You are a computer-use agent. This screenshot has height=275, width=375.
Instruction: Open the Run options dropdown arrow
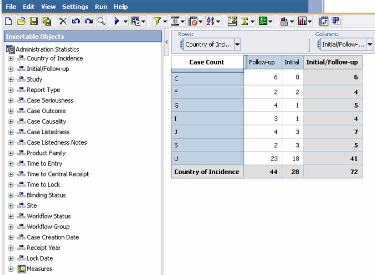[x=125, y=21]
